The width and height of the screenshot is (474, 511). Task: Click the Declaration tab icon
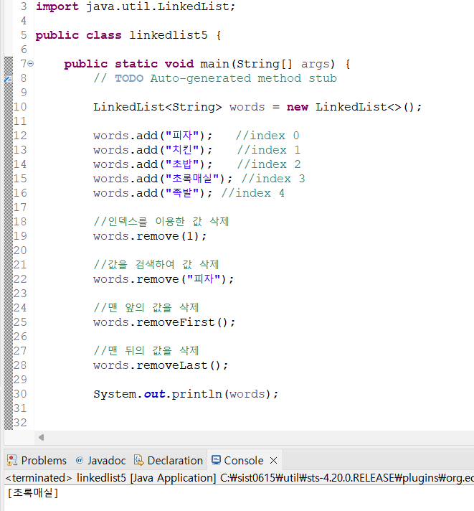click(138, 460)
